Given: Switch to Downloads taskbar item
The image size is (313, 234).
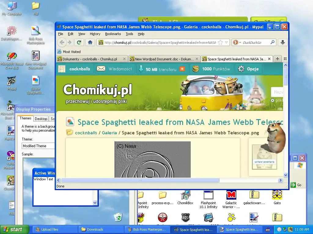Looking at the screenshot, I should (101, 229).
